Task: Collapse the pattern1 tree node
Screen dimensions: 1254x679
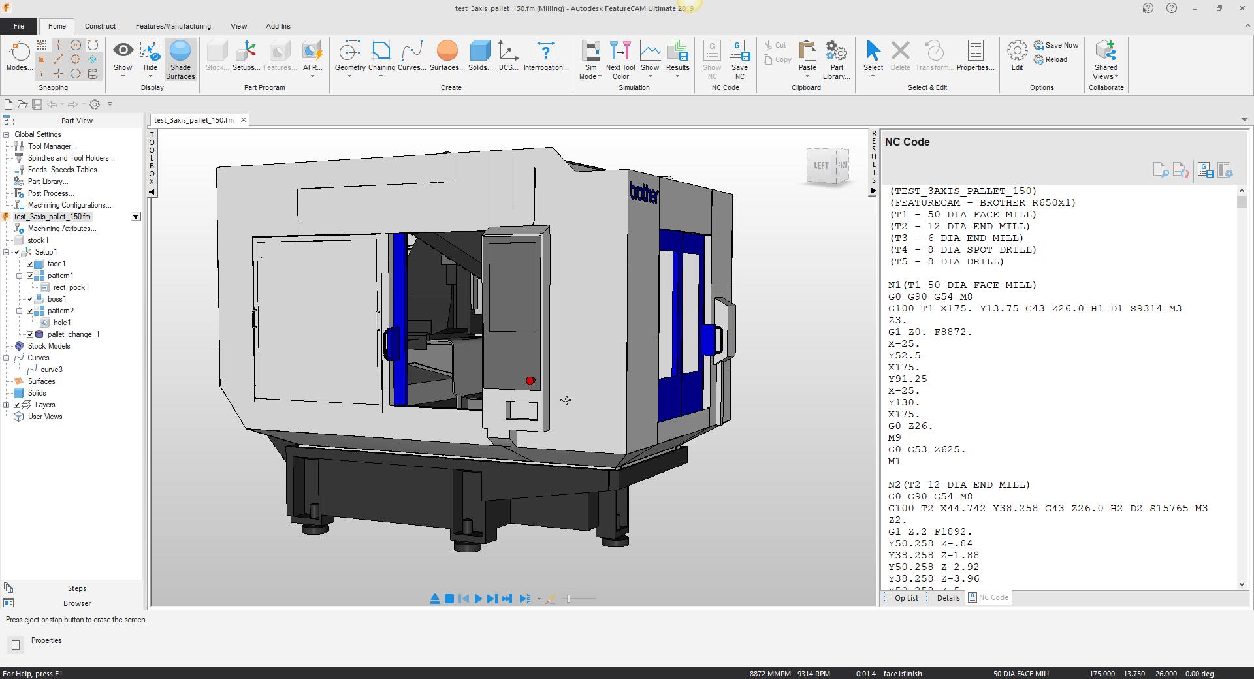Action: coord(20,276)
